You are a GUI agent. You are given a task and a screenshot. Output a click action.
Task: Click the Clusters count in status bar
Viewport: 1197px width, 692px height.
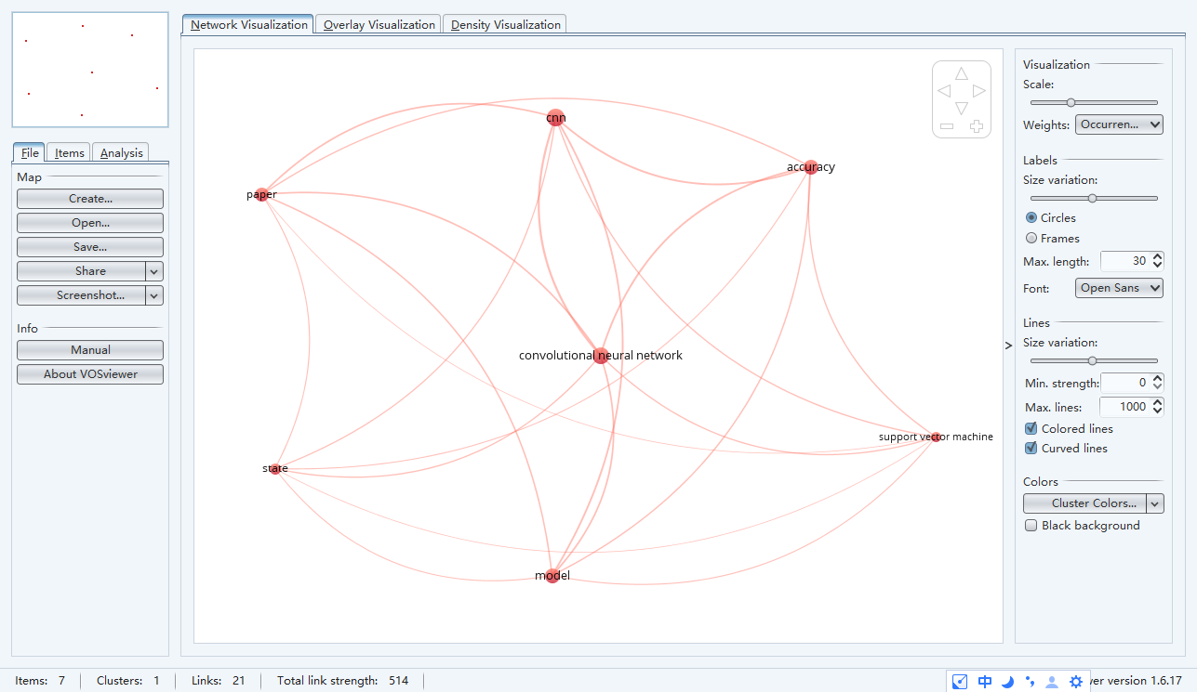pos(156,681)
